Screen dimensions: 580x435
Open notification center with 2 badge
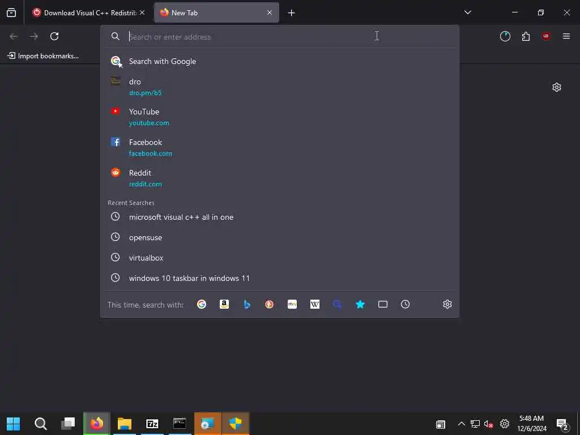(x=562, y=424)
